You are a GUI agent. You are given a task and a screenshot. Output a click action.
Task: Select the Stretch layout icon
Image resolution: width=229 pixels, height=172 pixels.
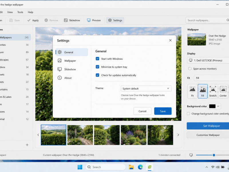[x=213, y=91]
